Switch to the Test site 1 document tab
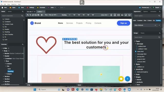The image size is (164, 92). [30, 11]
